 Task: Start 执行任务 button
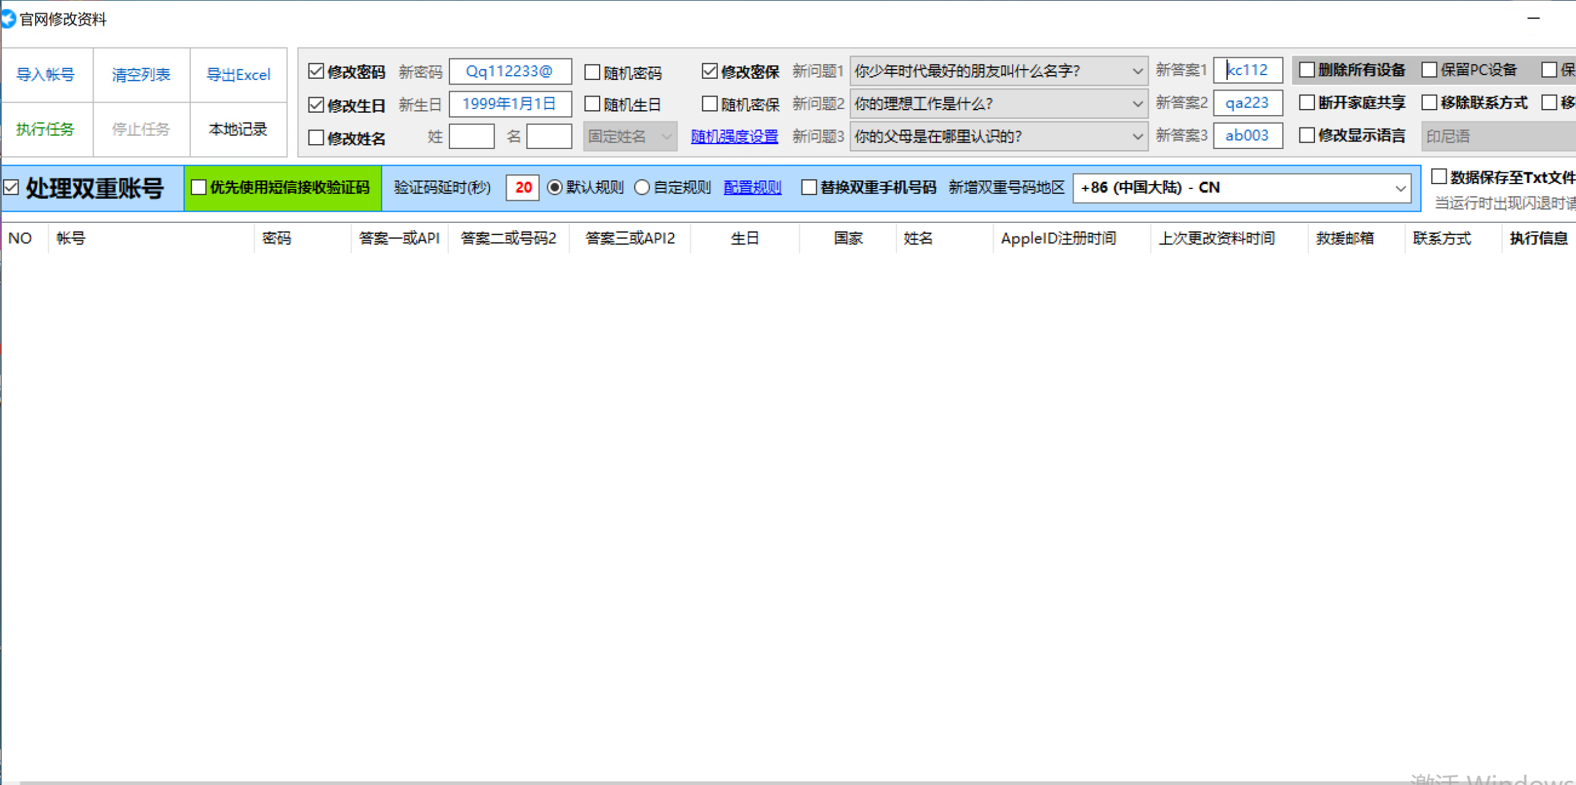pyautogui.click(x=47, y=129)
